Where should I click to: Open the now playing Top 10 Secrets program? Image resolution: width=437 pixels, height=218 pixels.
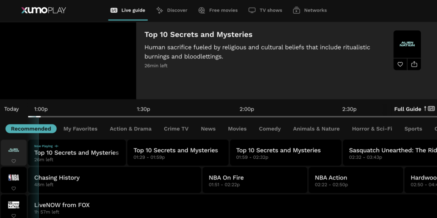coord(77,153)
